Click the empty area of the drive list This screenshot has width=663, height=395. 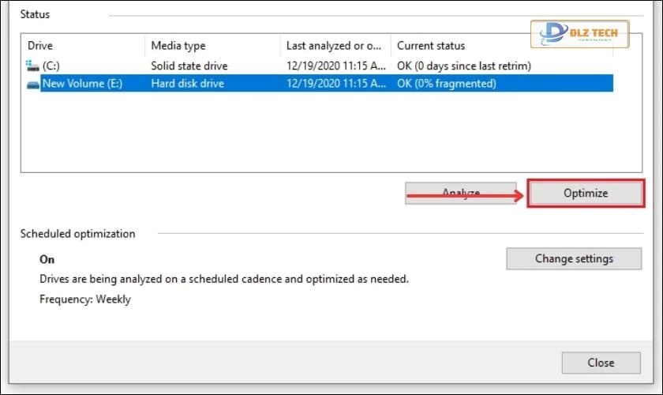(316, 134)
